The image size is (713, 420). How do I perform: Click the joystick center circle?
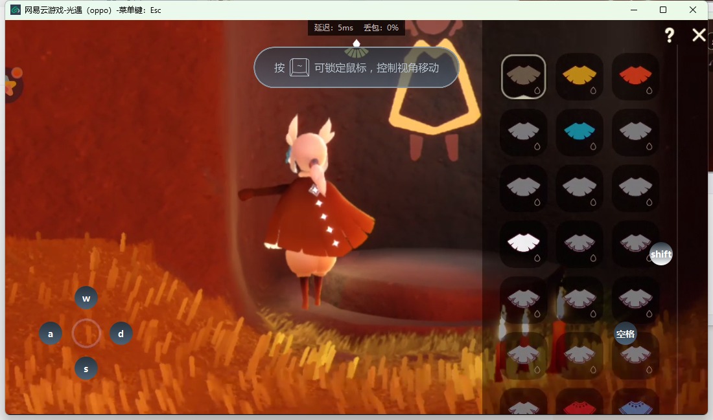pos(86,333)
